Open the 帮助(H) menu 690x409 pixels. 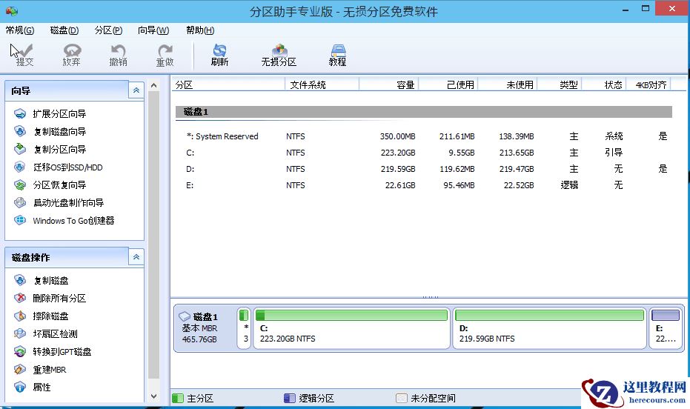click(200, 30)
